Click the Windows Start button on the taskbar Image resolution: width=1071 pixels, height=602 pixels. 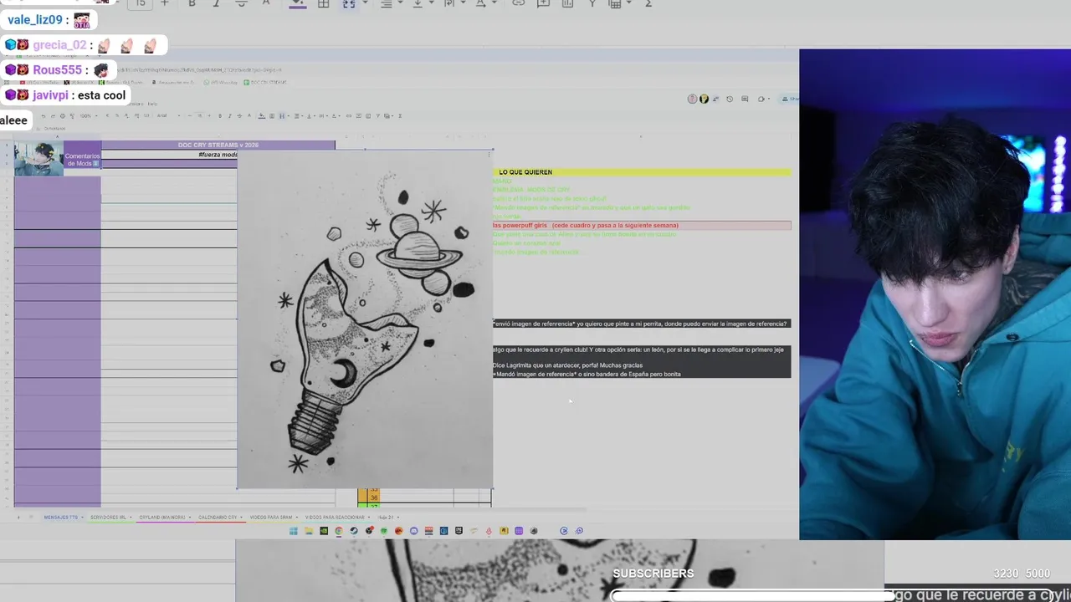pos(294,531)
